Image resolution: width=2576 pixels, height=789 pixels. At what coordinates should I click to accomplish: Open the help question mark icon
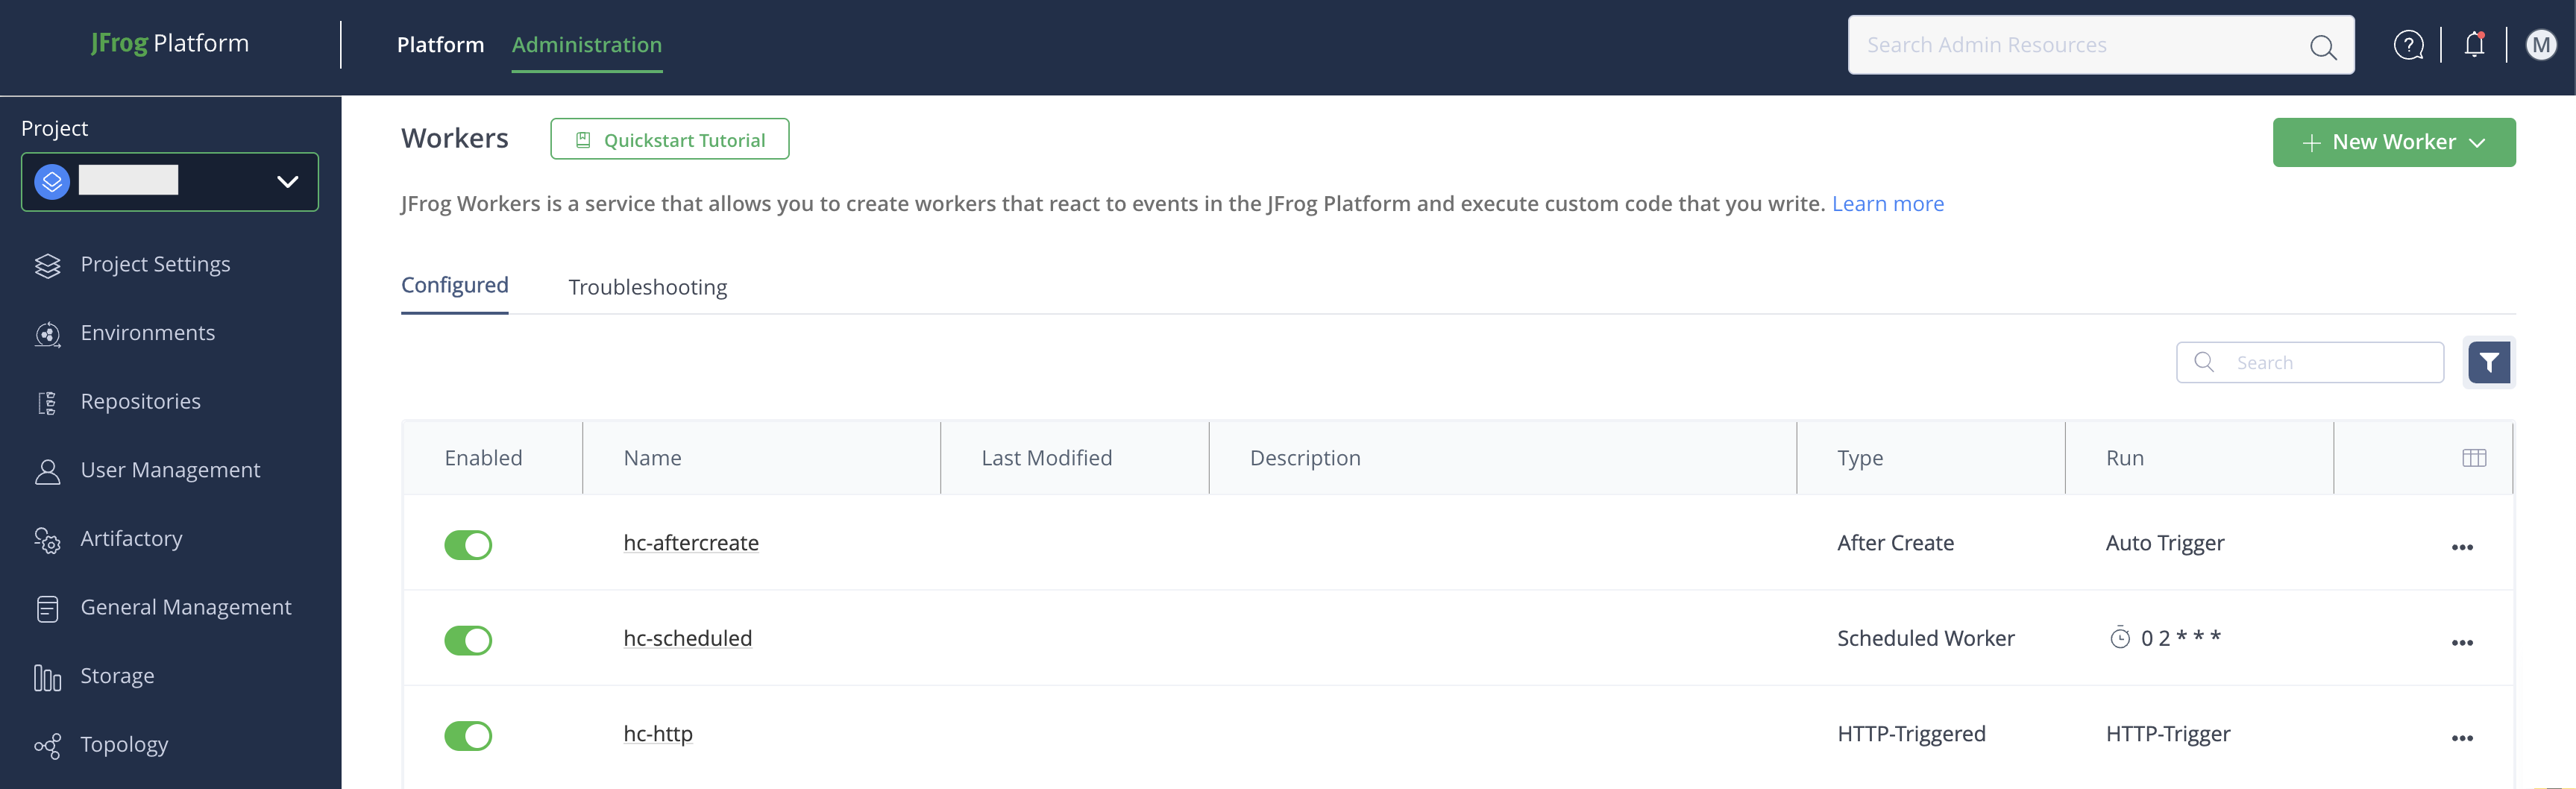coord(2408,45)
